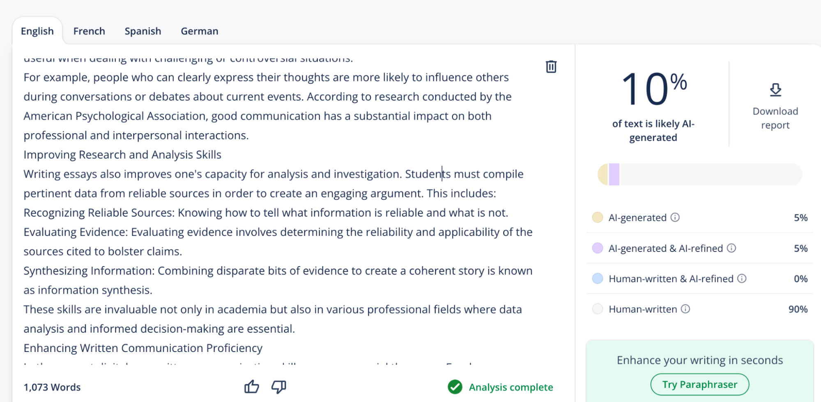Click the thumbs down feedback icon
821x402 pixels.
[279, 386]
